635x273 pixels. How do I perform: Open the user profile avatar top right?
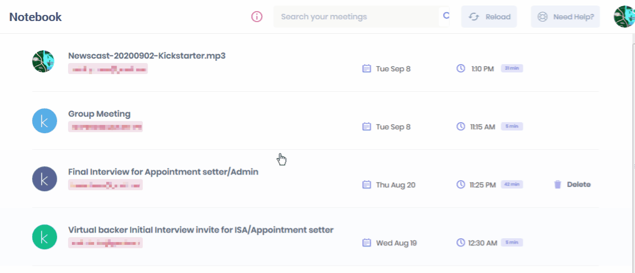pos(624,17)
